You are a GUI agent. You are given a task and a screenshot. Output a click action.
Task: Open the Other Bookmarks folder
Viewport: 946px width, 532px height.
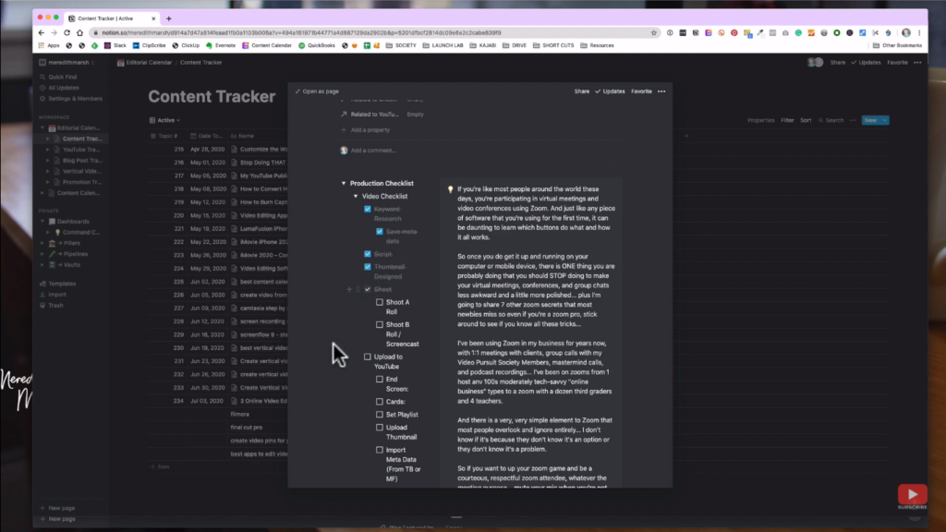pyautogui.click(x=897, y=45)
